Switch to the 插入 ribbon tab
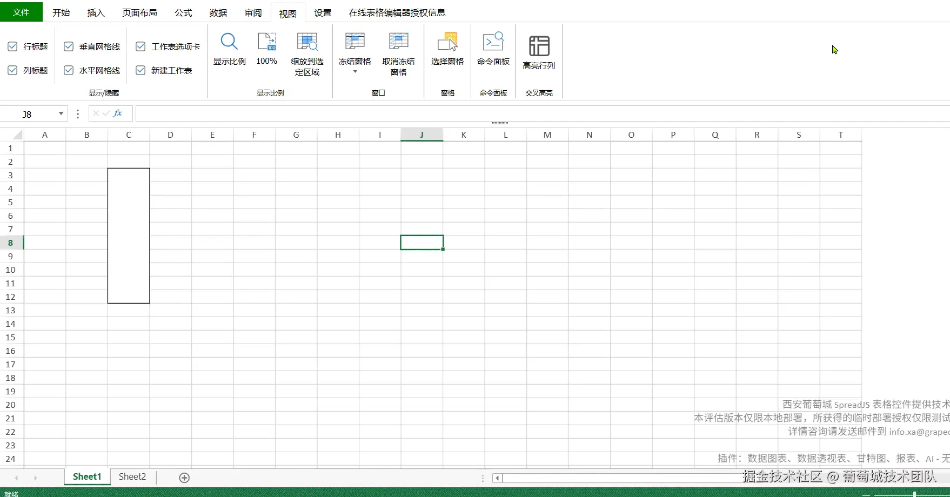This screenshot has width=950, height=497. 96,12
